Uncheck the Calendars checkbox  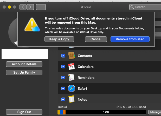pyautogui.click(x=63, y=67)
